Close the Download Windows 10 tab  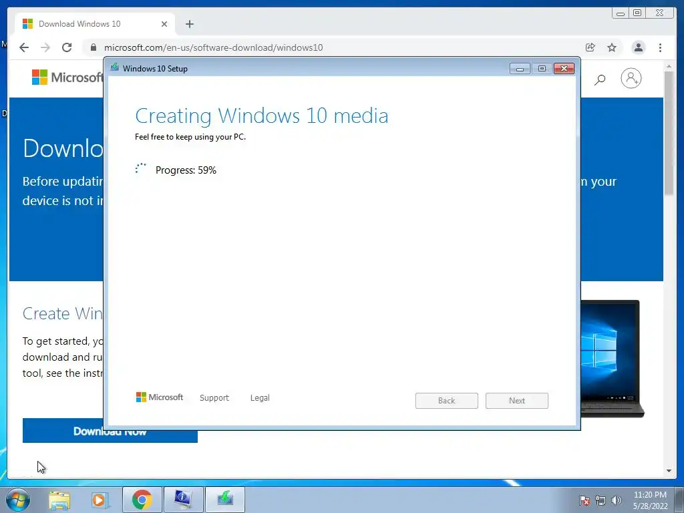tap(164, 24)
